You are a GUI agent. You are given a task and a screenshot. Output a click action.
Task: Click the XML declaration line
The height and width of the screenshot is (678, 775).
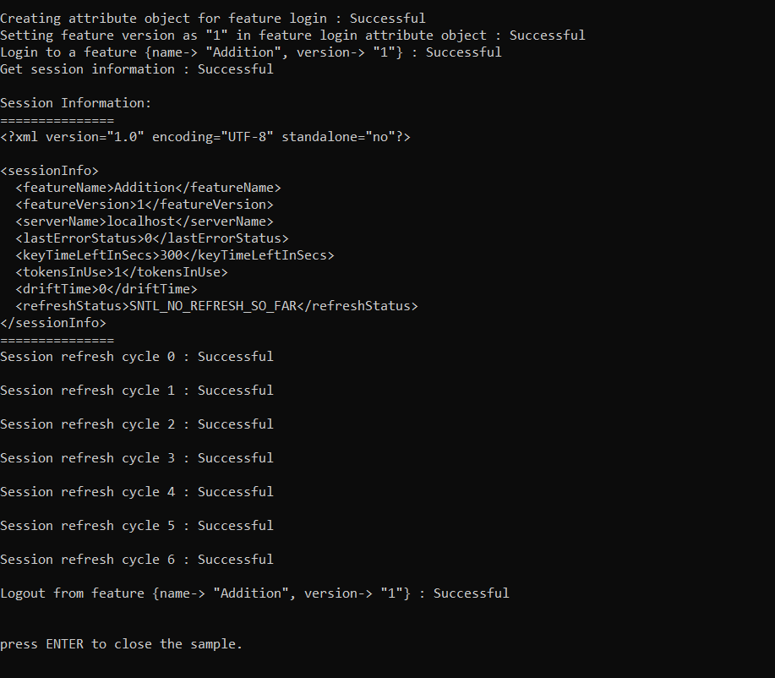[205, 136]
